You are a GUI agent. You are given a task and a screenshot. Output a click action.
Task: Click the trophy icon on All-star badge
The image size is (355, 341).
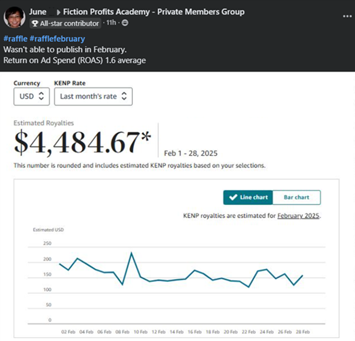35,23
